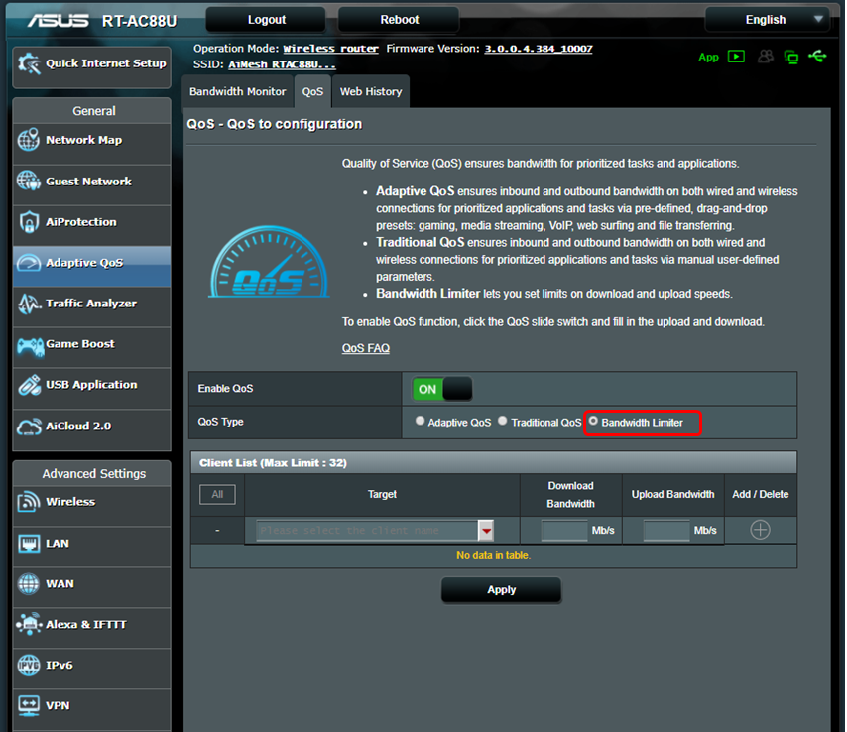This screenshot has height=732, width=847.
Task: Click the AiCloud 2.0 cloud icon
Action: 29,427
